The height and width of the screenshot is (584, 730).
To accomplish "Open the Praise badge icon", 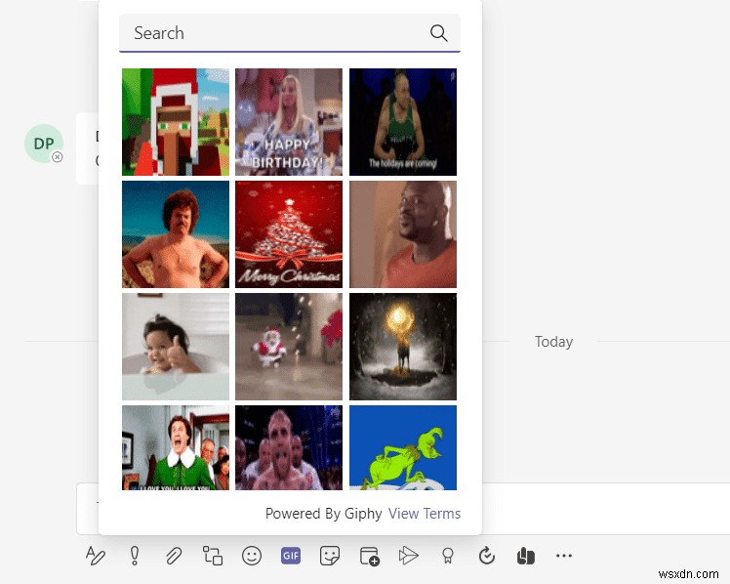I will pos(447,556).
